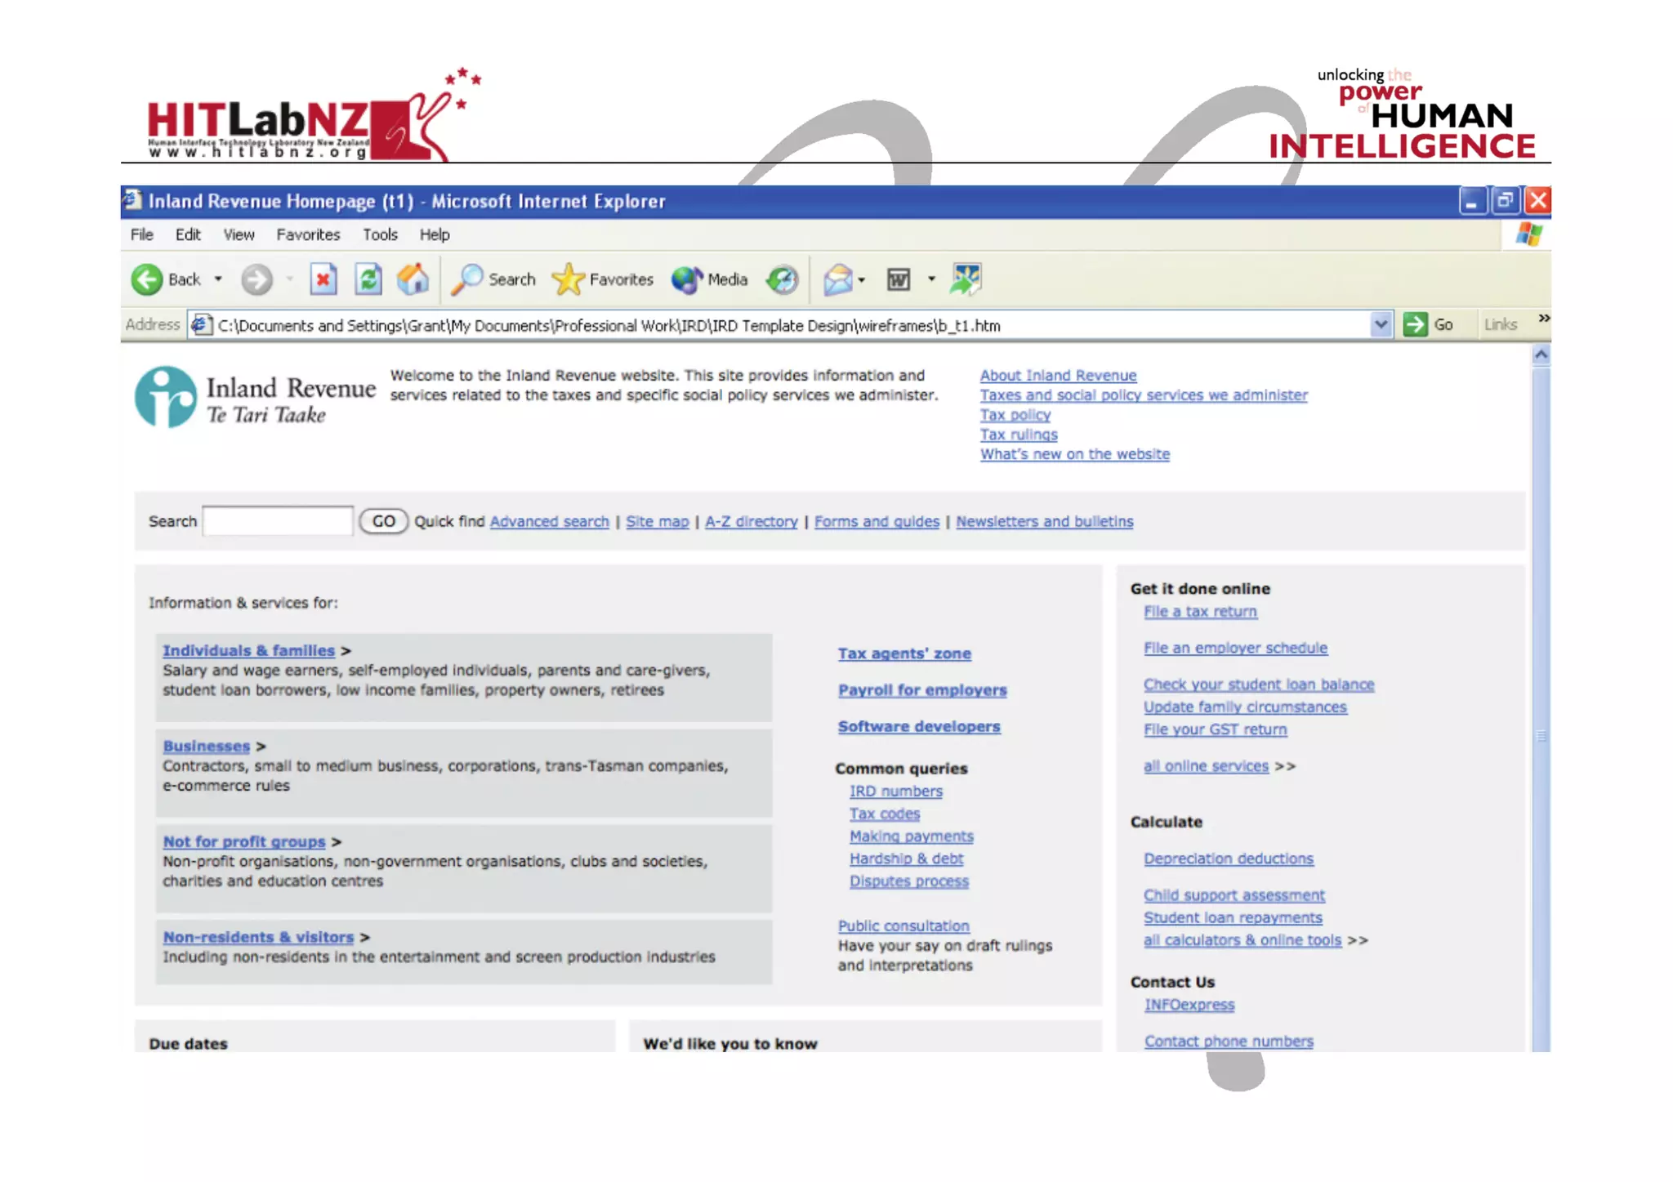Click the Back arrow icon
Viewport: 1673px width, 1182px height.
(147, 280)
